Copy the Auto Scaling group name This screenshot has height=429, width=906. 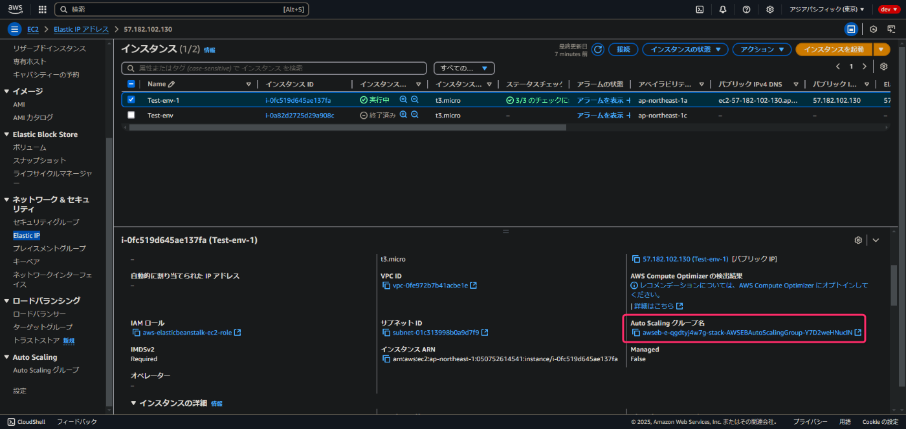coord(635,333)
